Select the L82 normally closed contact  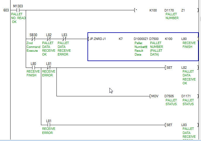click(49, 38)
